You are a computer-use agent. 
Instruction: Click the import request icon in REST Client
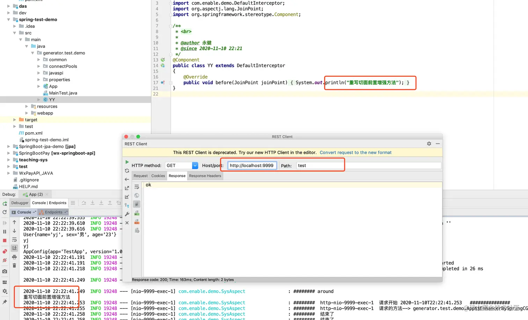click(x=127, y=197)
